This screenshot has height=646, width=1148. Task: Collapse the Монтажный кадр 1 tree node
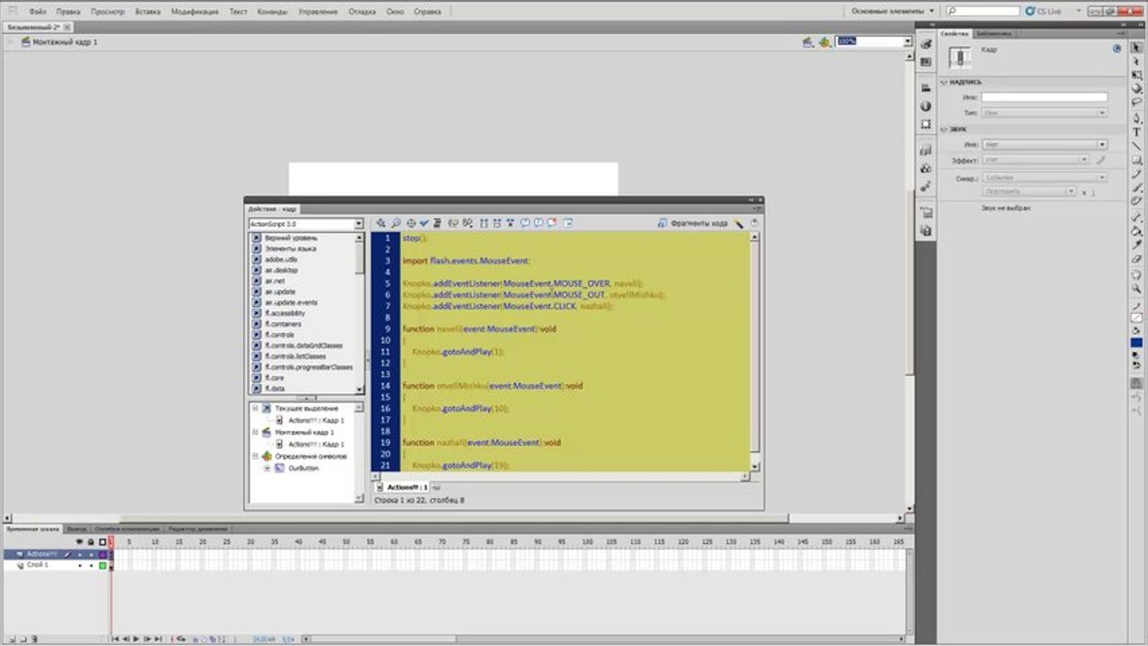click(256, 432)
